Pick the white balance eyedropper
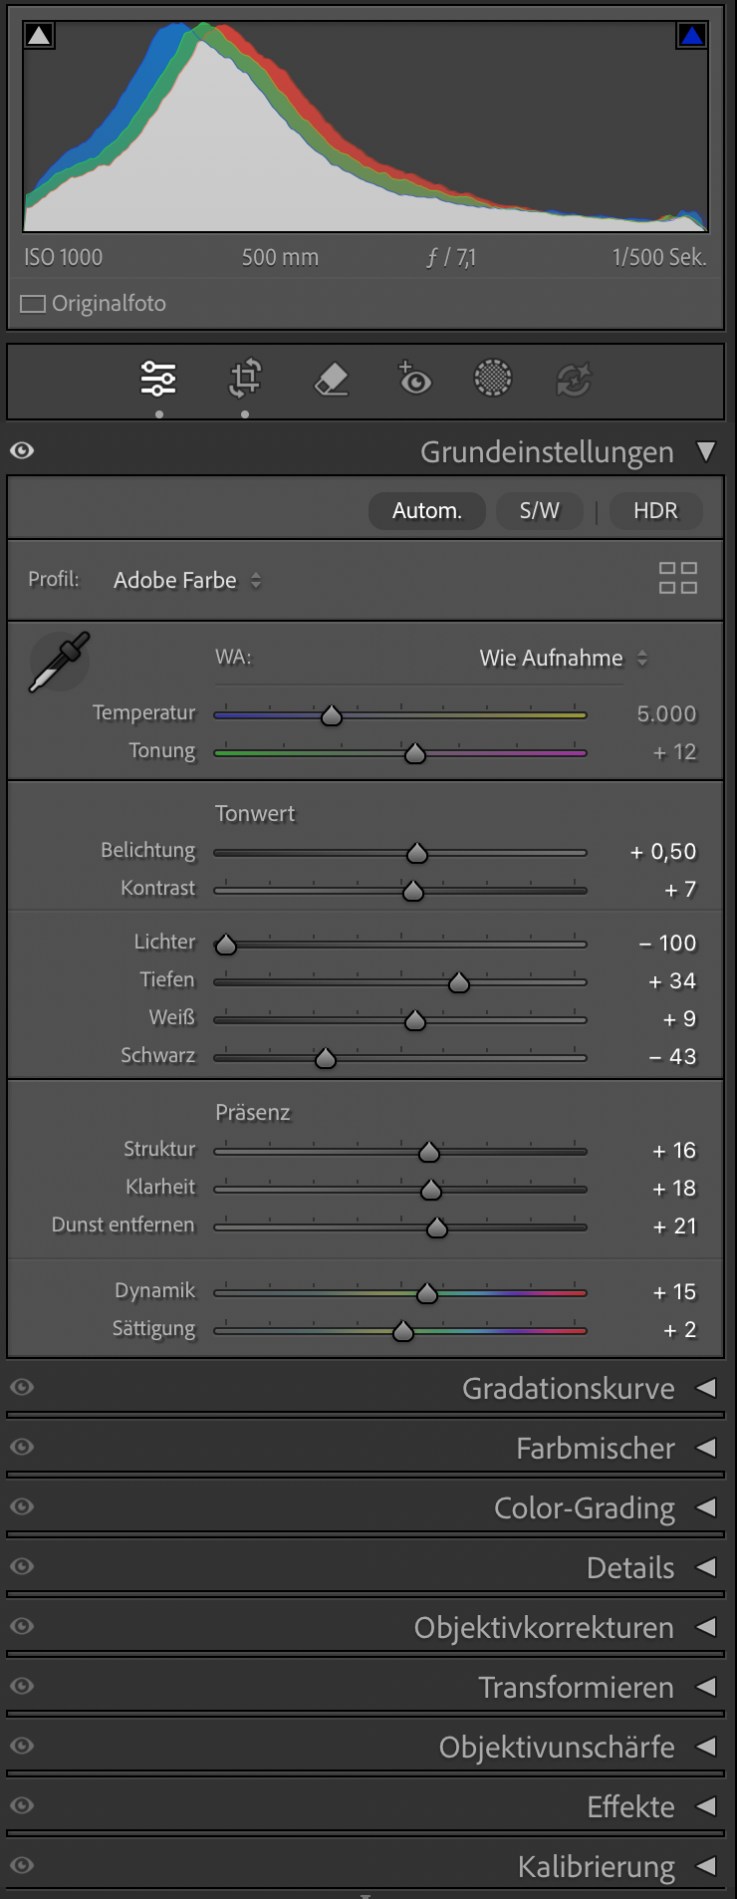The image size is (737, 1899). tap(59, 662)
